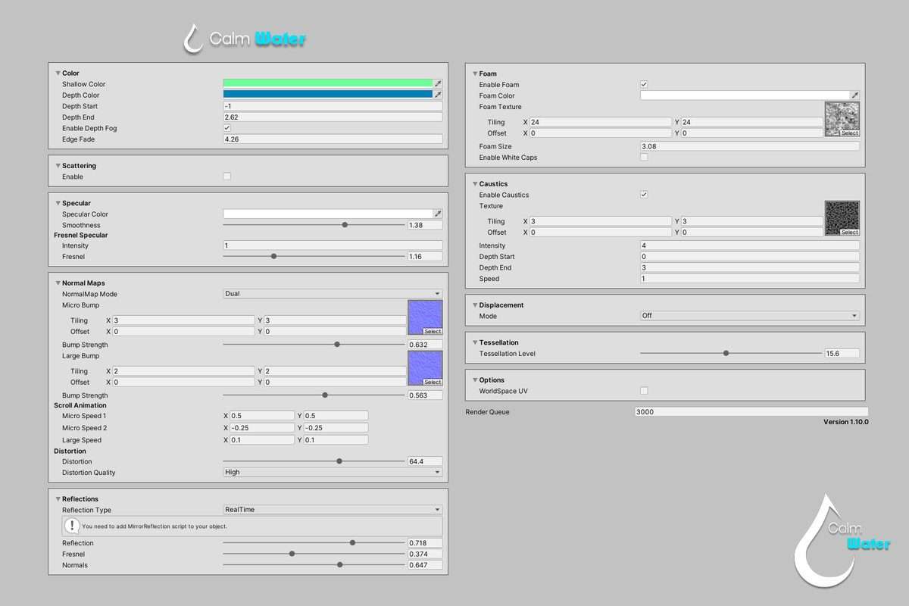Adjust the Reflections Normals slider
The width and height of the screenshot is (909, 606).
314,564
